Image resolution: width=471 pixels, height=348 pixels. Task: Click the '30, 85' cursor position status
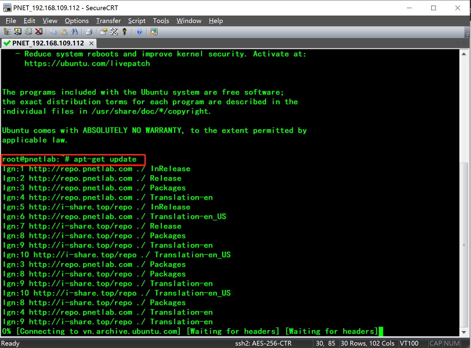tap(325, 343)
